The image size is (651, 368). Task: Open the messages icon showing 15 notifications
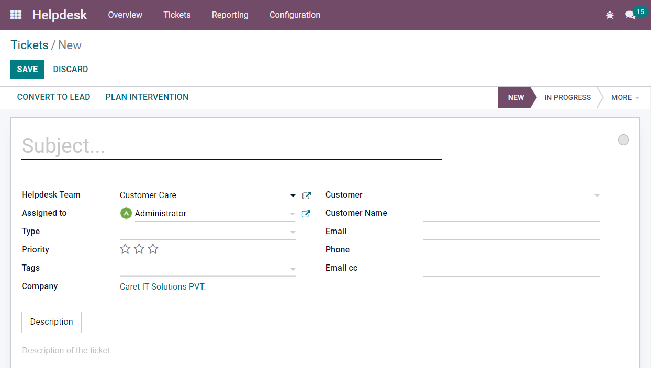(631, 15)
